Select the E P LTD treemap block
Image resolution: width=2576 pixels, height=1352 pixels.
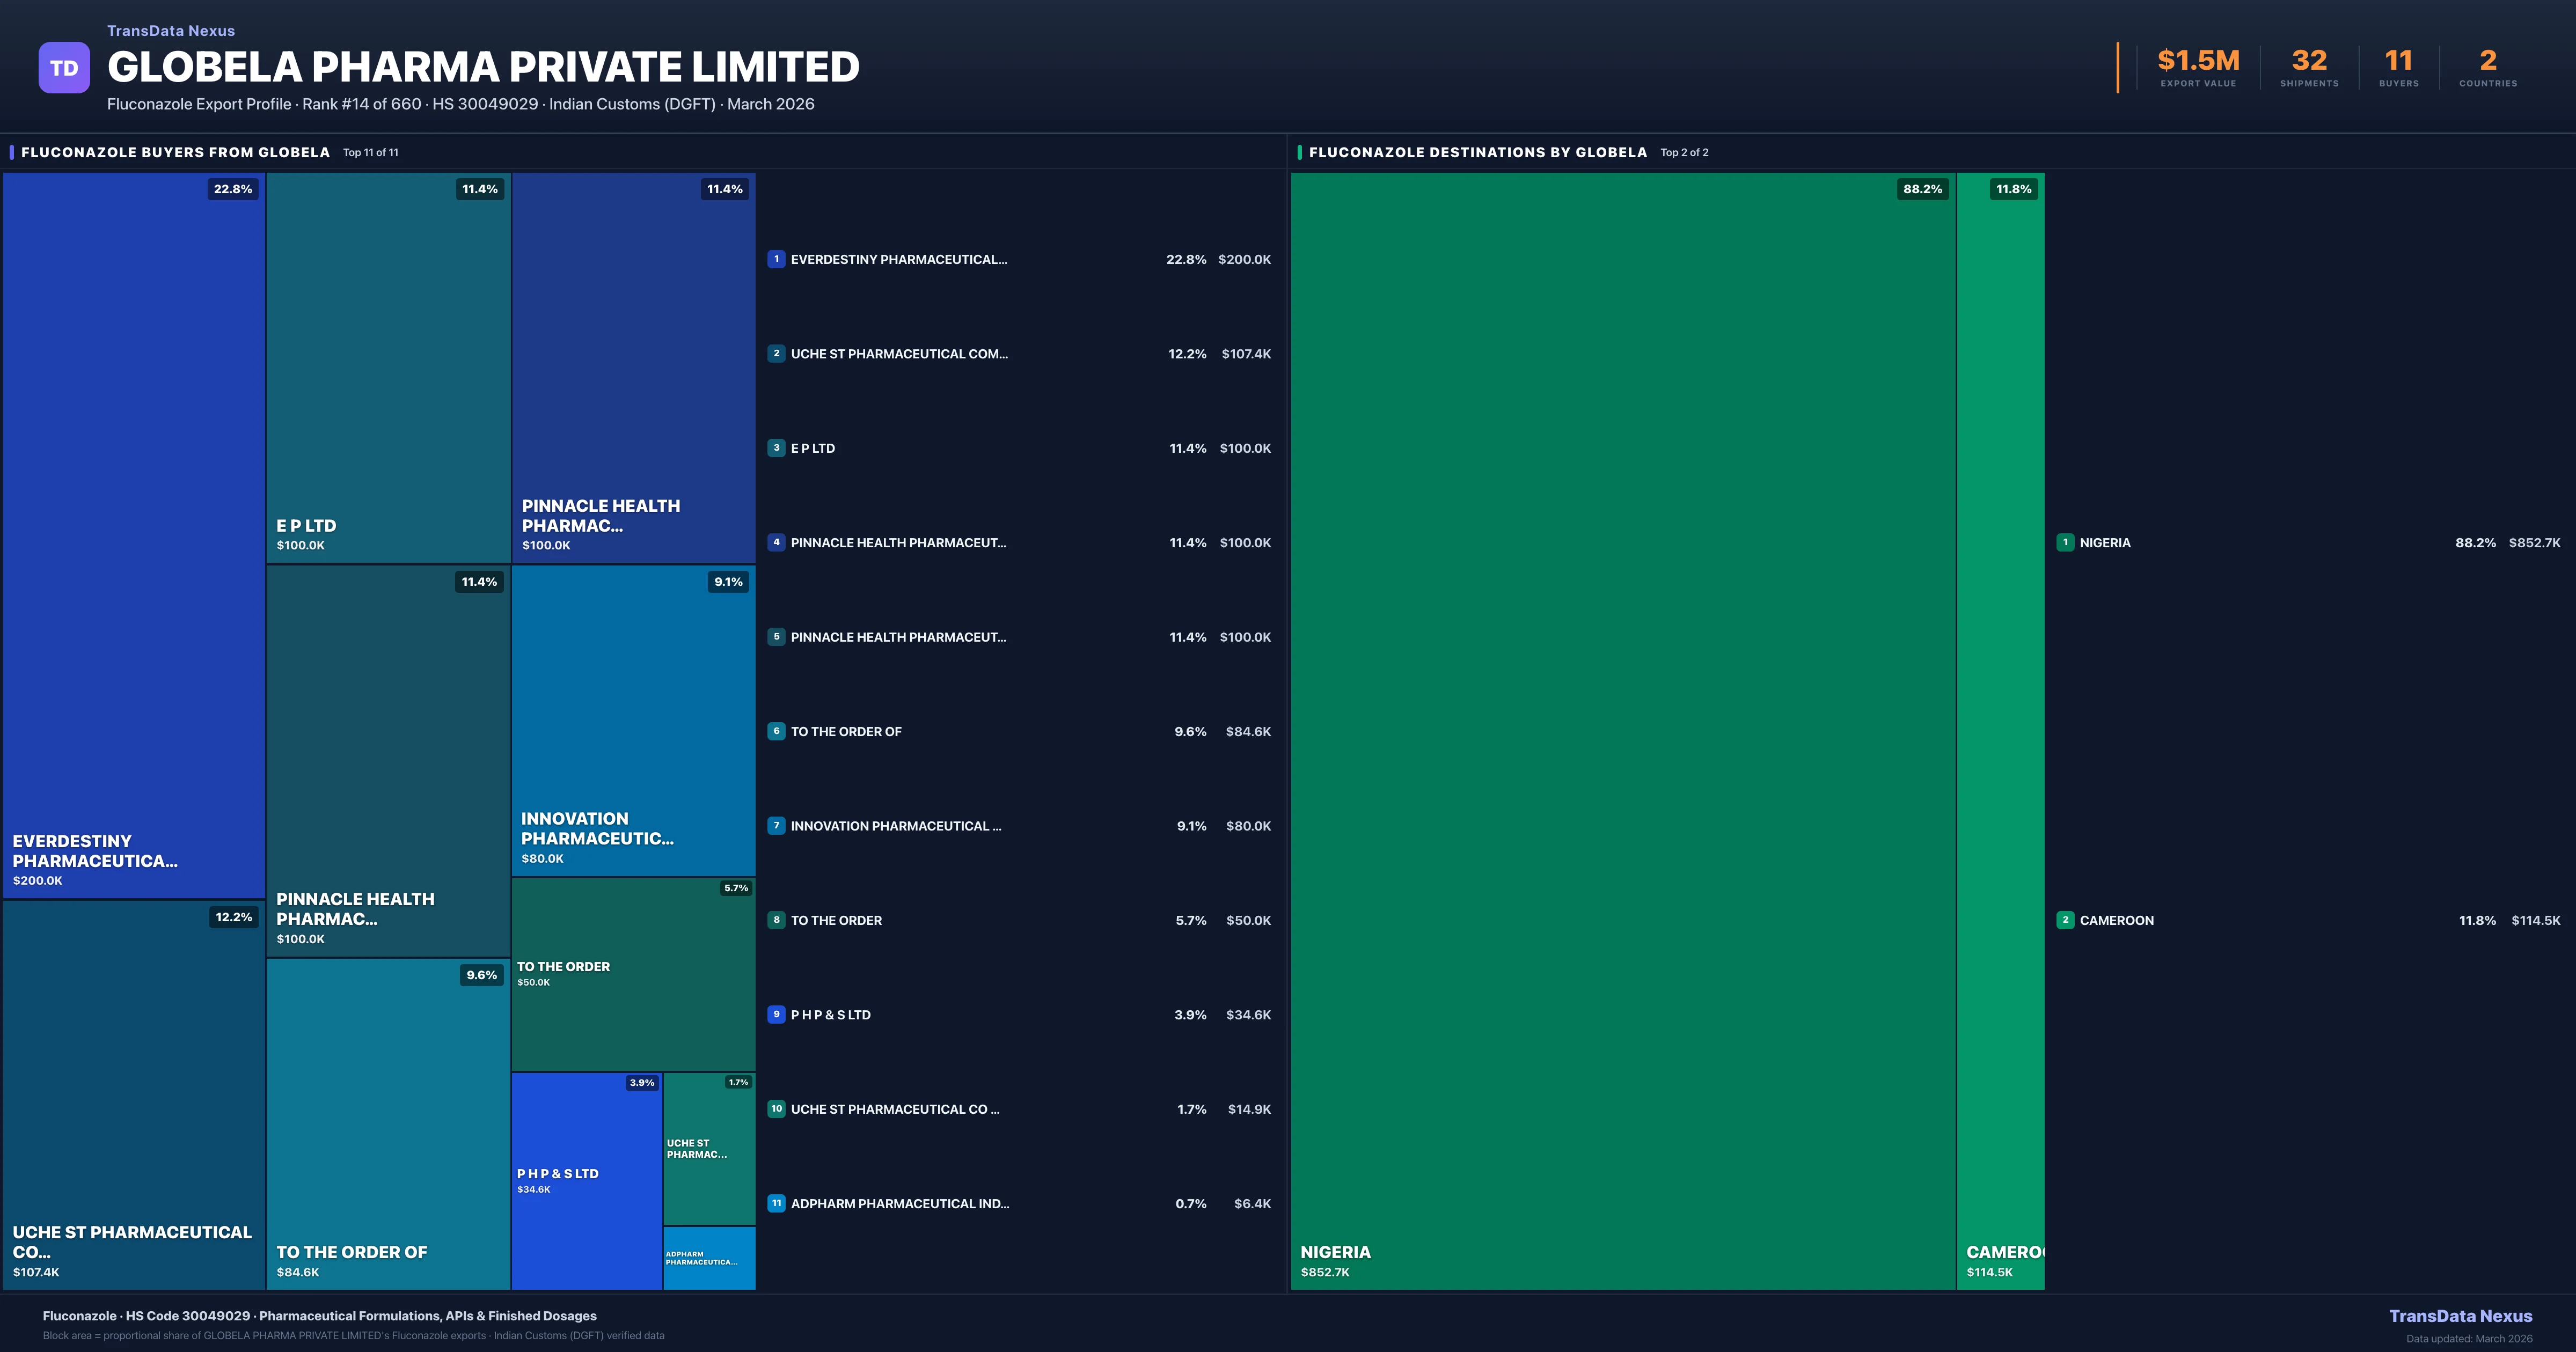pyautogui.click(x=388, y=367)
